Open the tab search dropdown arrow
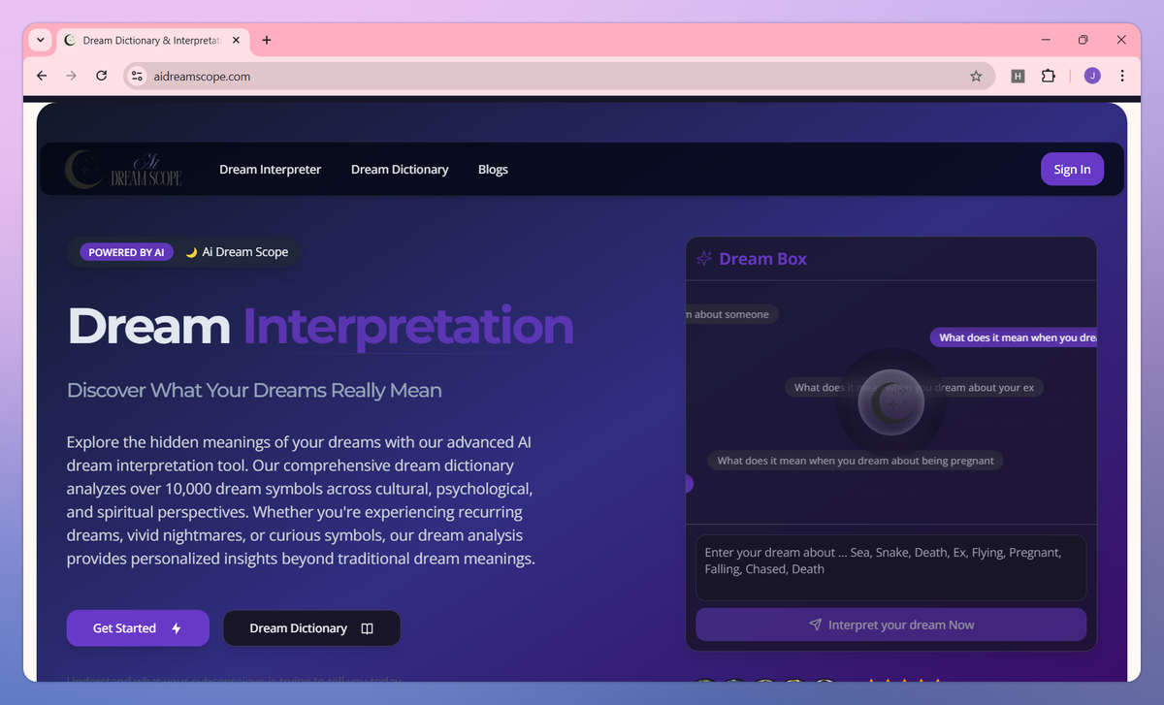1164x705 pixels. tap(40, 40)
